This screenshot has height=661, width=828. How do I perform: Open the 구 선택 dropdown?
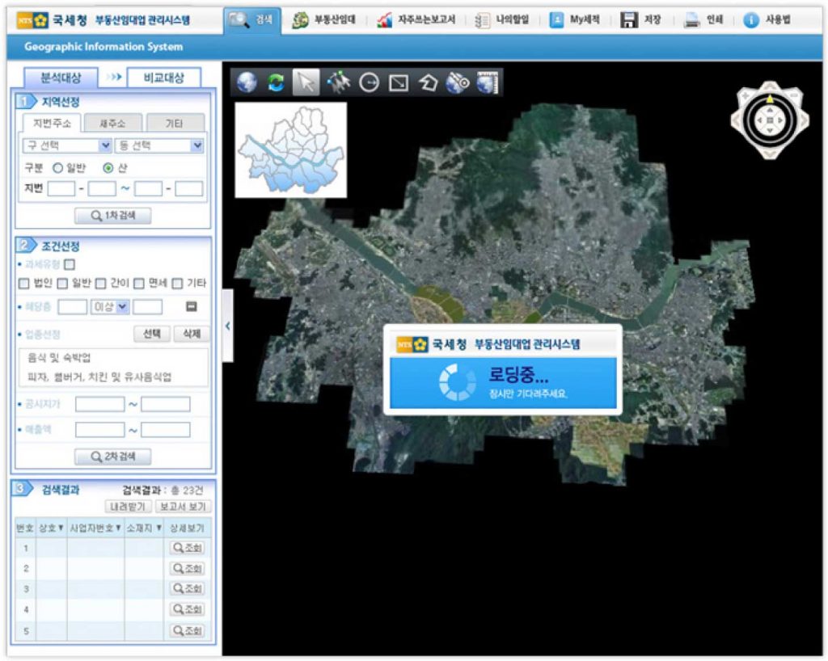(67, 145)
